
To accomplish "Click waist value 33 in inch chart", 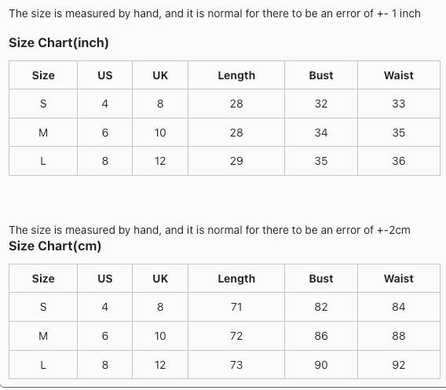I will point(399,104).
